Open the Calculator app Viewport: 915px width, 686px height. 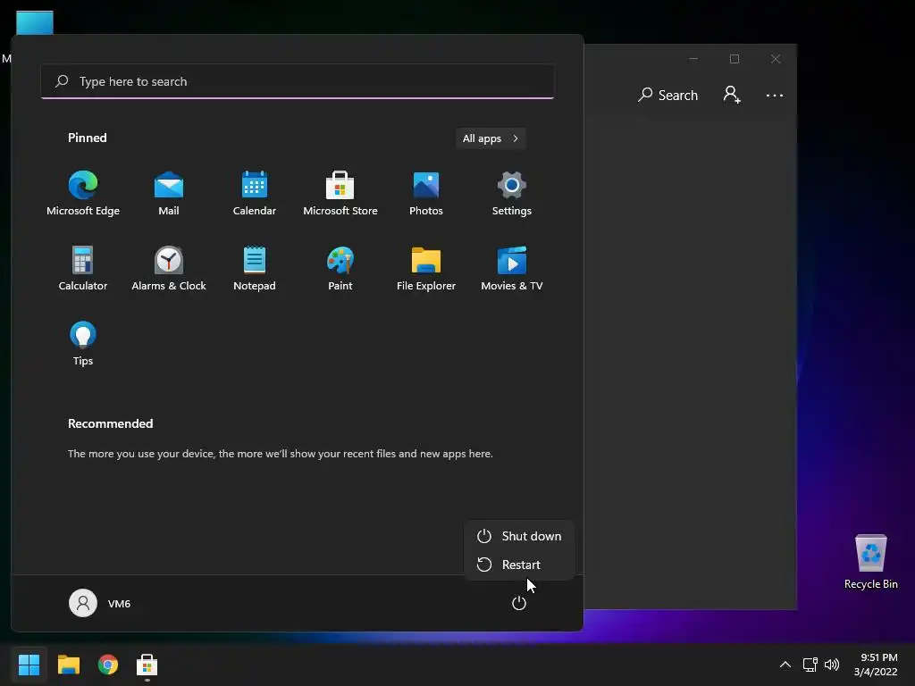coord(83,268)
